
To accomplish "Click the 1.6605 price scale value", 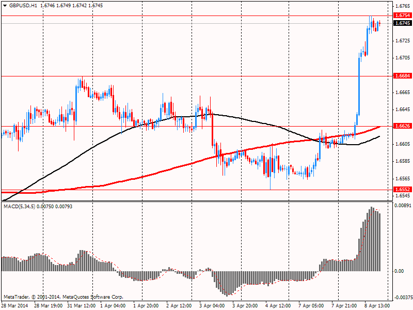I will point(403,144).
